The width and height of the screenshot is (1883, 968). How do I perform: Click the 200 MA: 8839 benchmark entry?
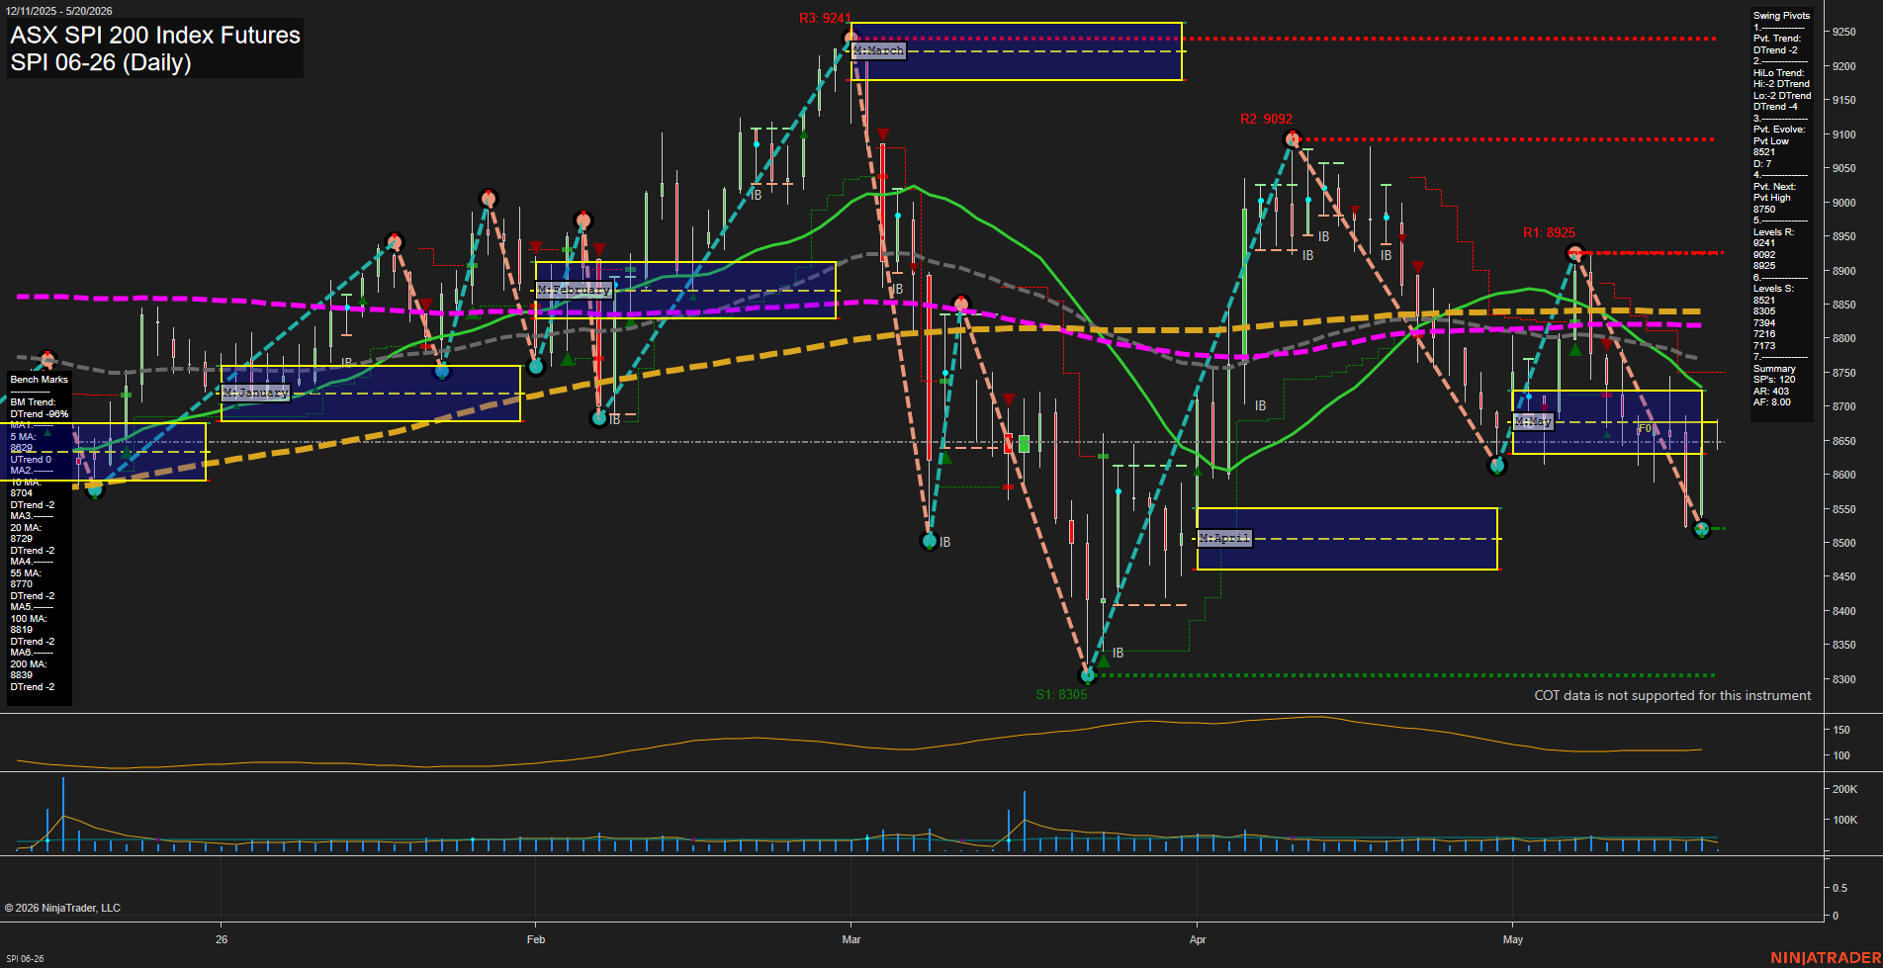pyautogui.click(x=29, y=669)
